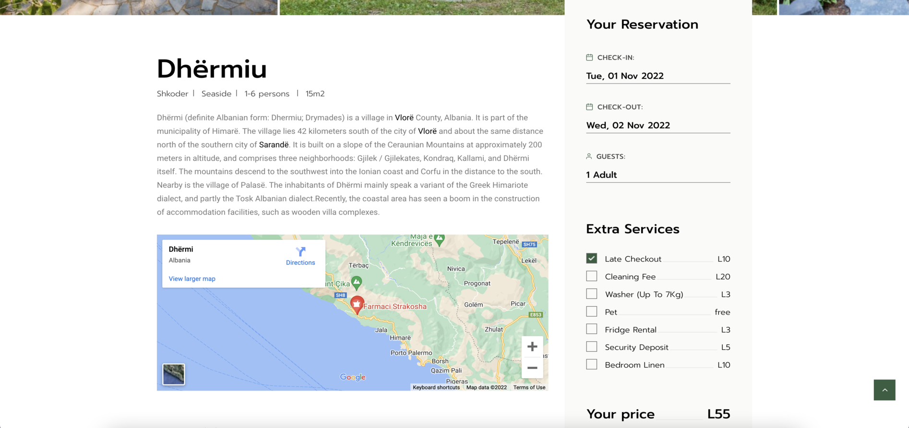
Task: Click the Pet 'free' price label
Action: 722,312
